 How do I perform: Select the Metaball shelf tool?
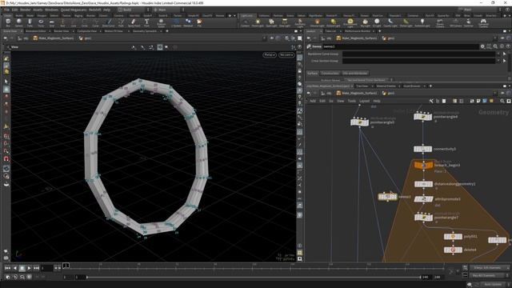click(188, 22)
